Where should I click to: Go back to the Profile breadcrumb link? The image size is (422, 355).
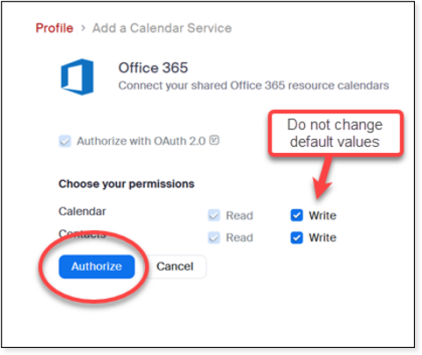55,28
